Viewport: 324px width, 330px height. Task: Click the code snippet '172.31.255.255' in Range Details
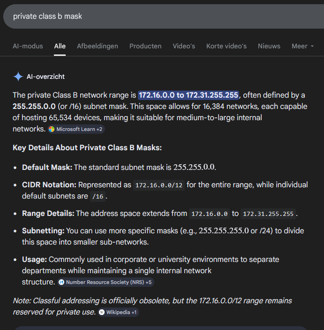268,214
